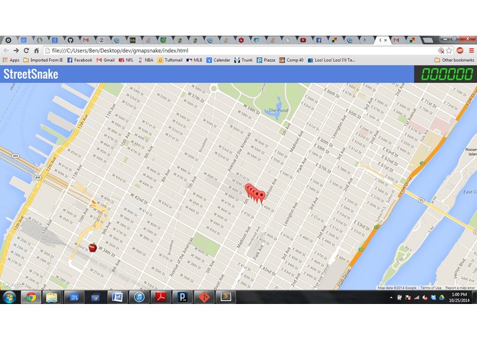
Task: Click the blocked pop-up icon in address bar
Action: (441, 51)
